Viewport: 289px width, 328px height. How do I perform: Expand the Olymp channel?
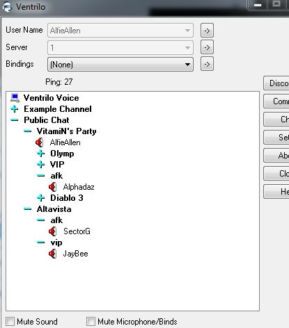point(41,154)
